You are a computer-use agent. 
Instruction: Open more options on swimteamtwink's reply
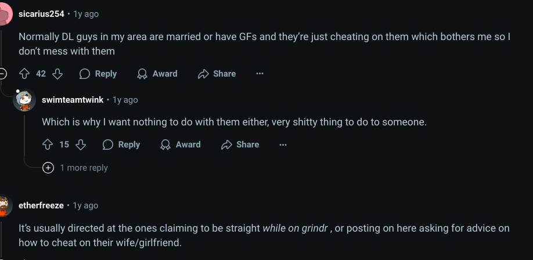pos(283,145)
